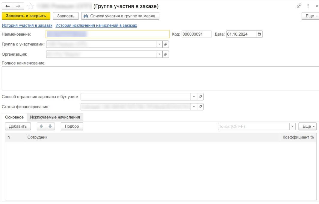Viewport: 319px width, 204px height.
Task: Open calendar picker next to the date field
Action: 259,34
